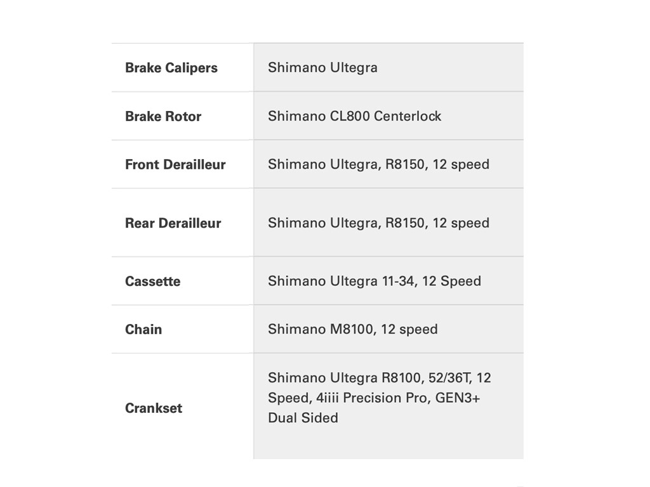
Task: Click "12 Speed" in the Cassette row
Action: point(451,281)
